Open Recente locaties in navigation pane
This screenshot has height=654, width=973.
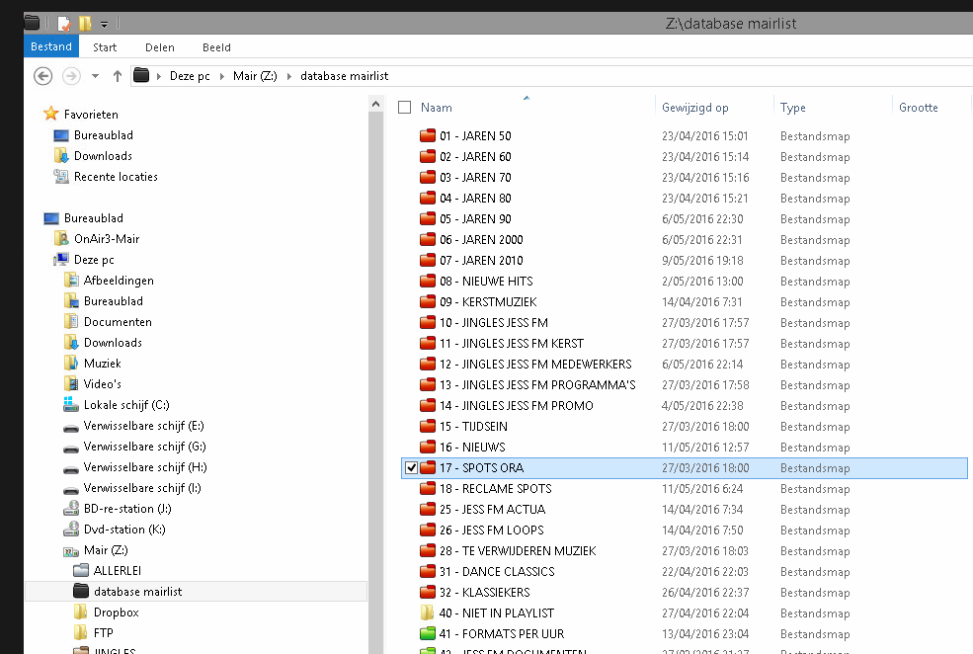[116, 177]
